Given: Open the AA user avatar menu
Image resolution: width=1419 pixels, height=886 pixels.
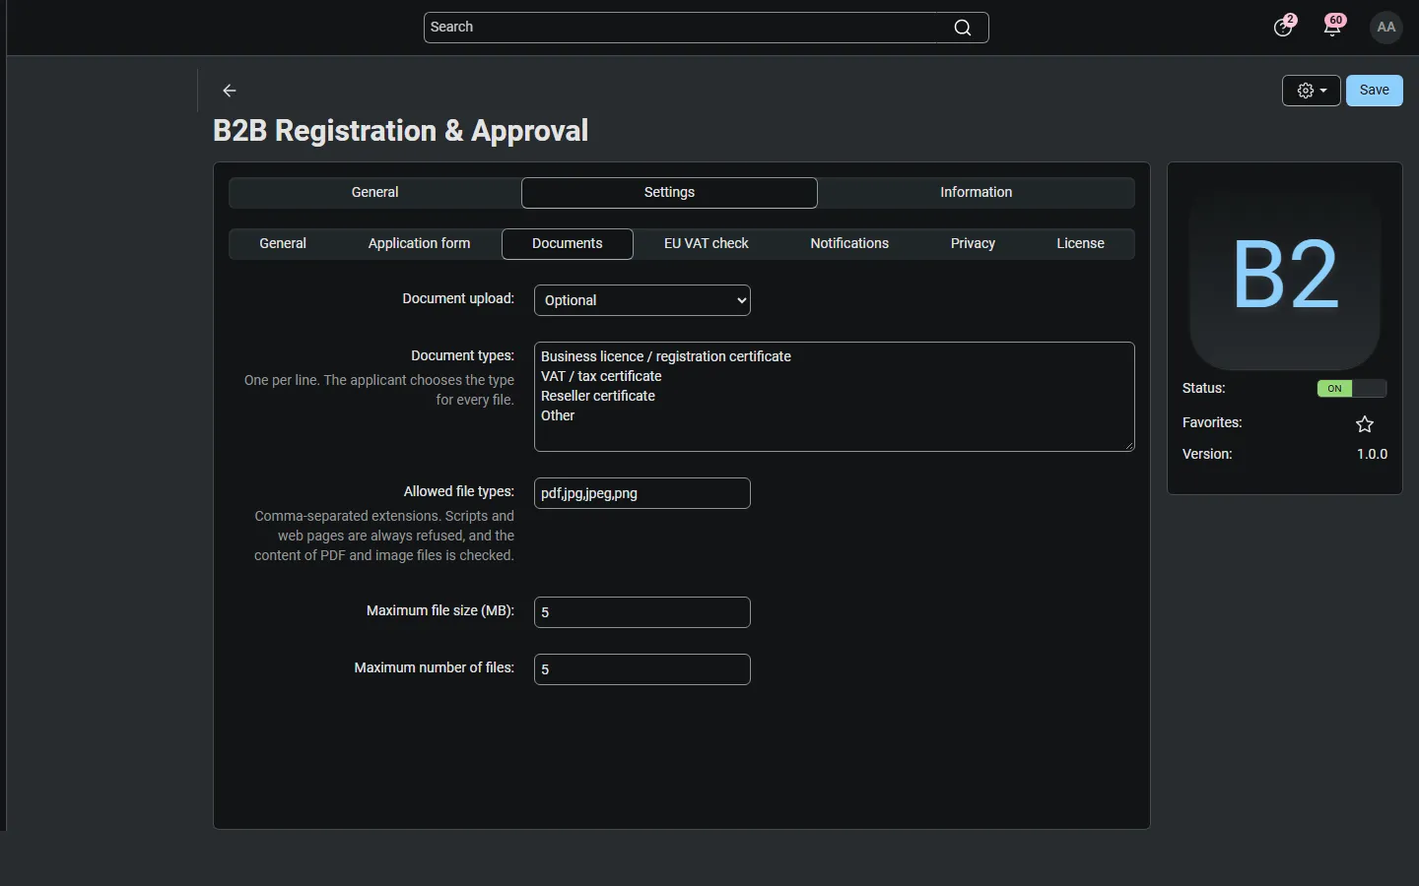Looking at the screenshot, I should (1386, 28).
